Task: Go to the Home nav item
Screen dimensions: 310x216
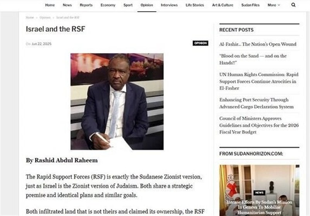Action: click(x=50, y=5)
